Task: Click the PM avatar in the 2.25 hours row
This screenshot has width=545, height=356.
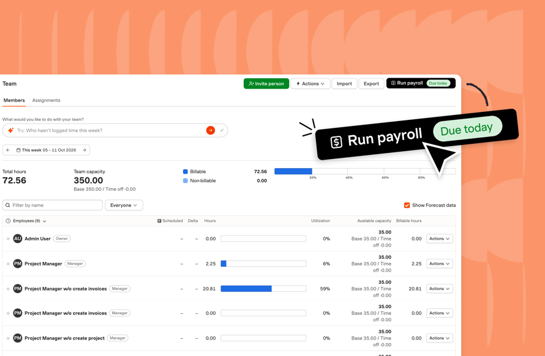Action: [x=17, y=264]
